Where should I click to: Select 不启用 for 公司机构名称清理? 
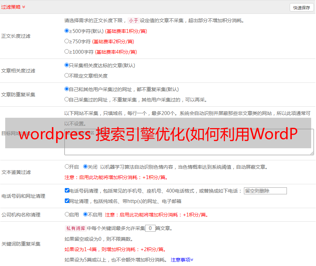point(85,214)
